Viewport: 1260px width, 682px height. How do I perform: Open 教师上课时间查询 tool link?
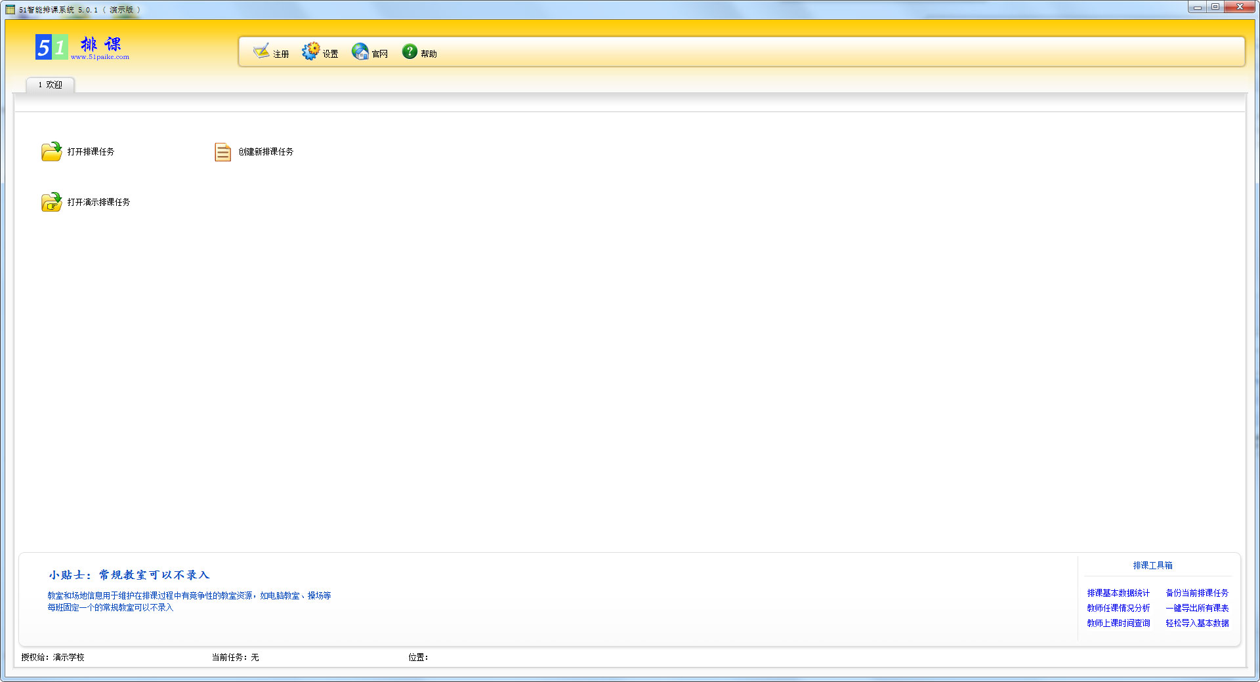pyautogui.click(x=1118, y=623)
